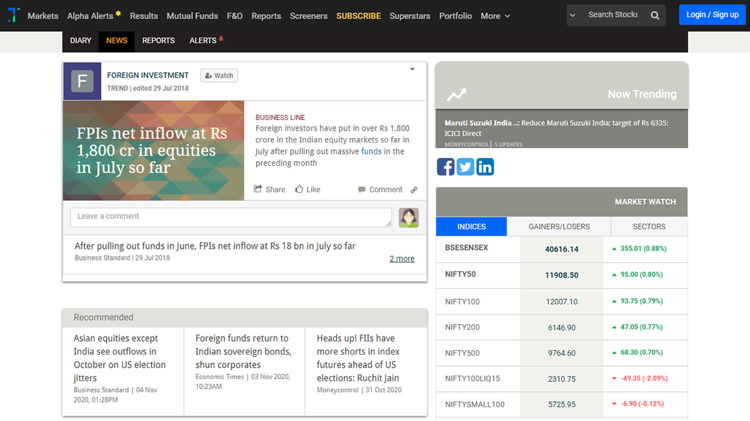
Task: Share on Twitter icon
Action: 465,167
